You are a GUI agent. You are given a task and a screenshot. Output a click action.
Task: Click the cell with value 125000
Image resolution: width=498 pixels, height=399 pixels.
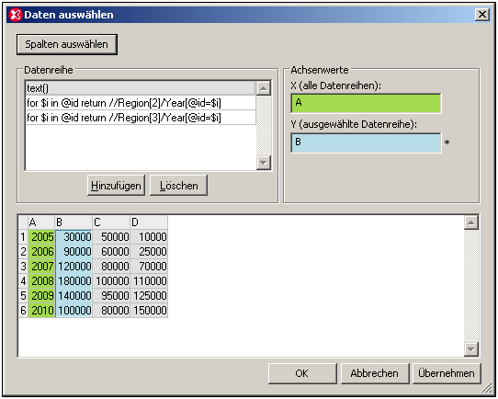tap(149, 295)
